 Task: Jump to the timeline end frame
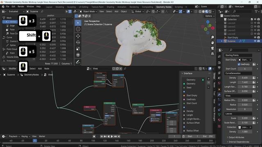point(119,136)
